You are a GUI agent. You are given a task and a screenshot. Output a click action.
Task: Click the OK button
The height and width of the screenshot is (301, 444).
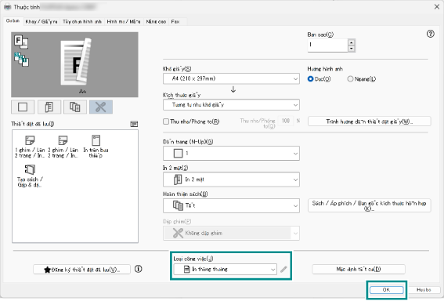coord(387,290)
